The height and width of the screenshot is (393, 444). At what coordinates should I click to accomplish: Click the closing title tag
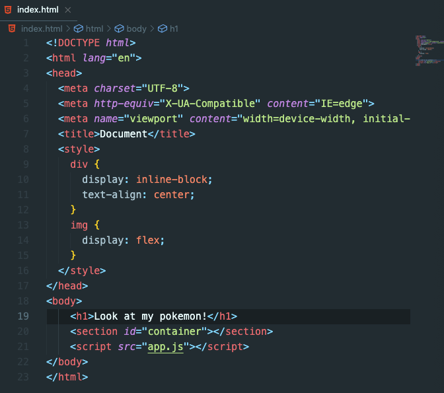172,134
